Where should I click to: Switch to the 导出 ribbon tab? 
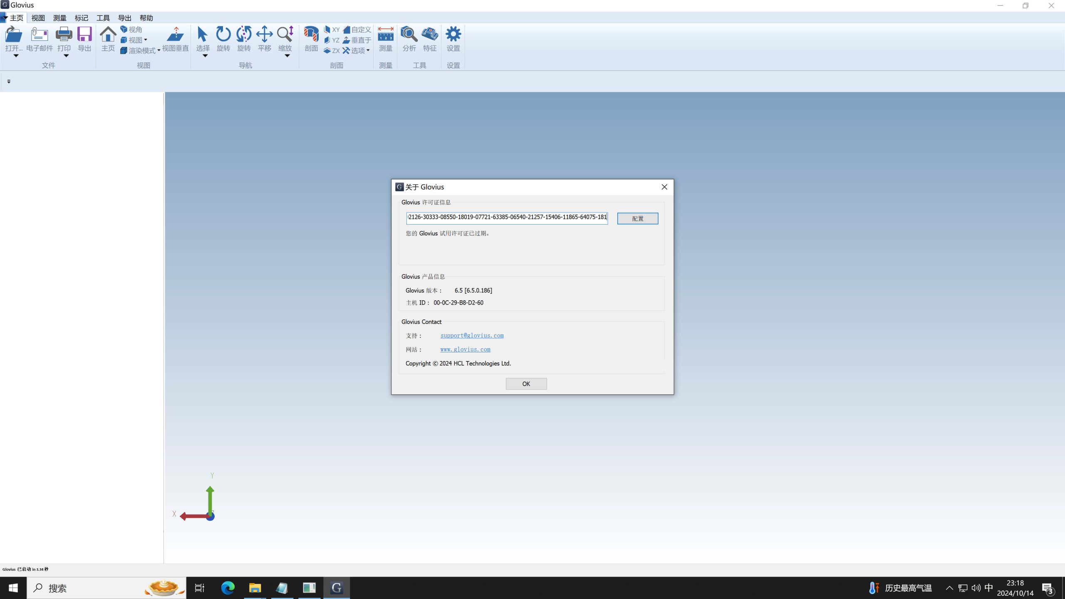(x=124, y=18)
